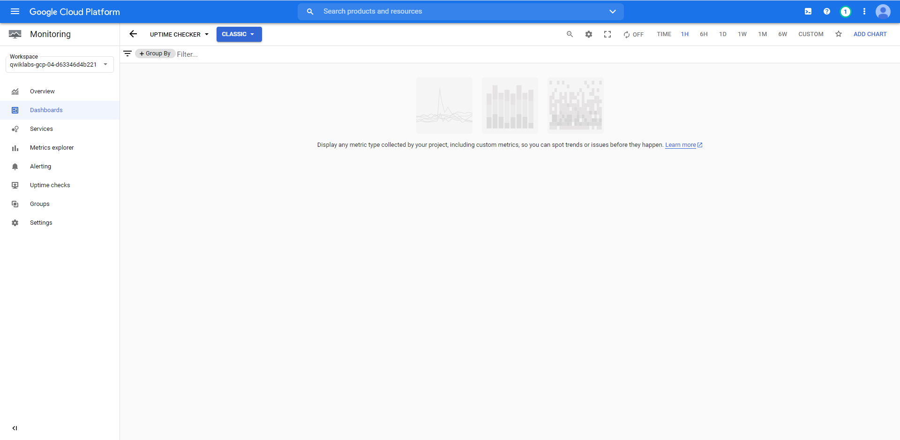This screenshot has width=900, height=440.
Task: Choose CUSTOM time range
Action: click(811, 34)
